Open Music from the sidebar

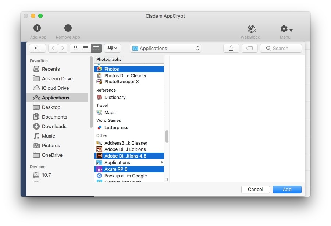pos(58,136)
